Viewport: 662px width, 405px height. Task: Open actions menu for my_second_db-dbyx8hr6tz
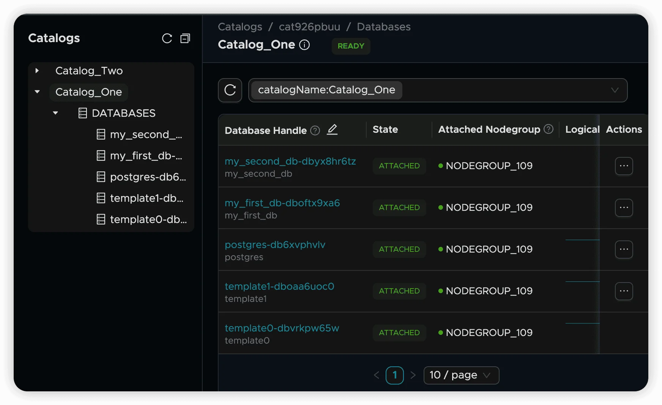(624, 166)
